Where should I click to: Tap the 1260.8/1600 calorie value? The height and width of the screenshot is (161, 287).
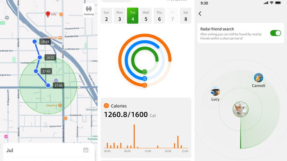(126, 115)
